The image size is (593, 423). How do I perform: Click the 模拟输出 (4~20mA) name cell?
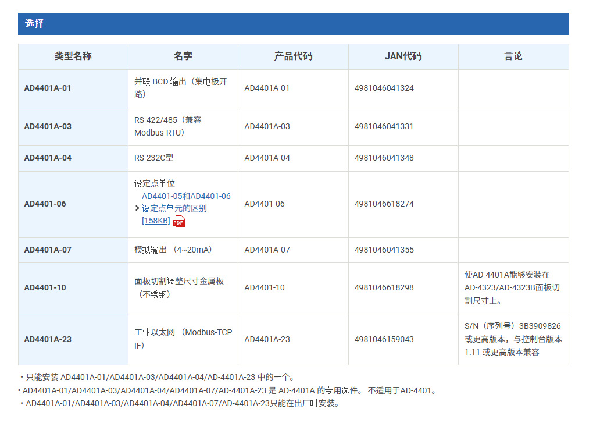pyautogui.click(x=183, y=250)
